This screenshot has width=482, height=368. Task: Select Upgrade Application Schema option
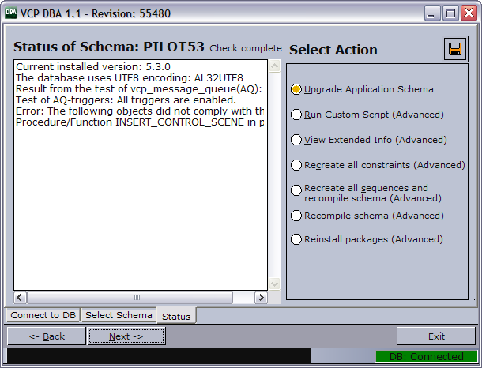click(x=296, y=89)
